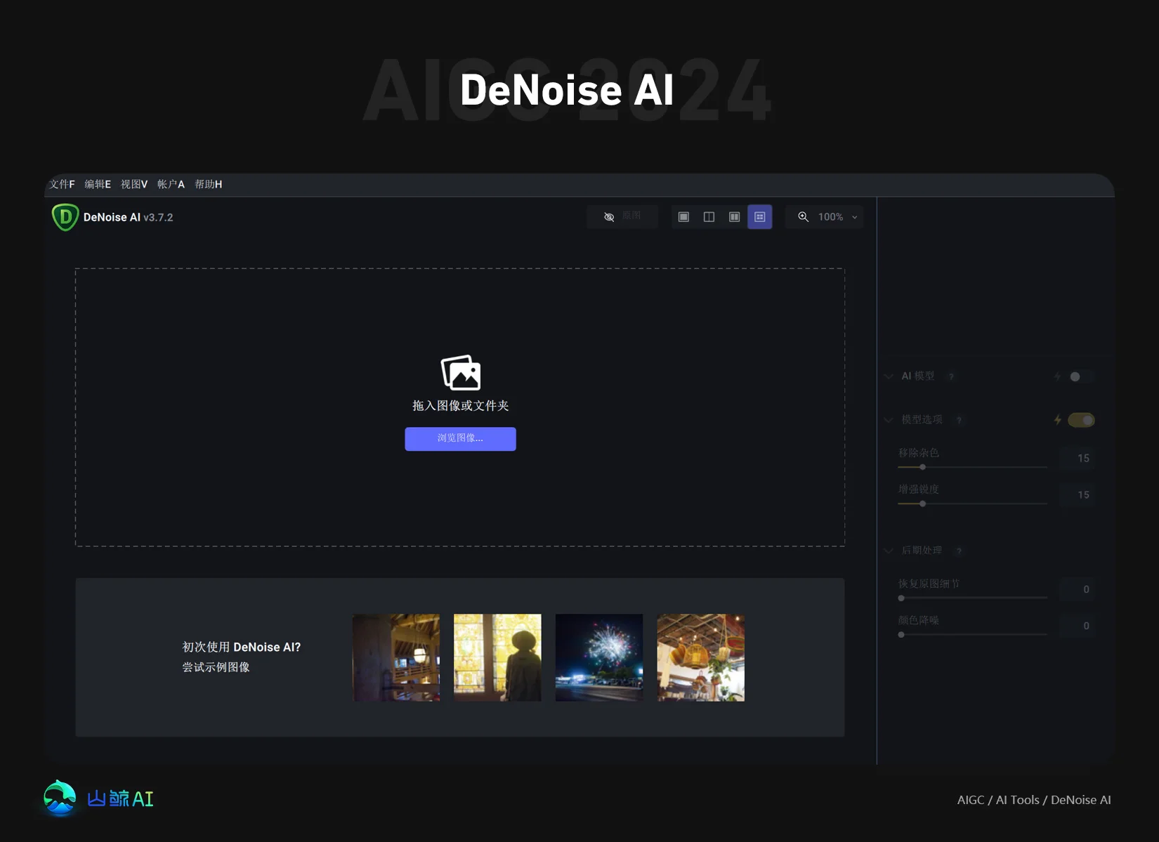1159x842 pixels.
Task: Click the AI 模型 section label
Action: click(x=918, y=376)
